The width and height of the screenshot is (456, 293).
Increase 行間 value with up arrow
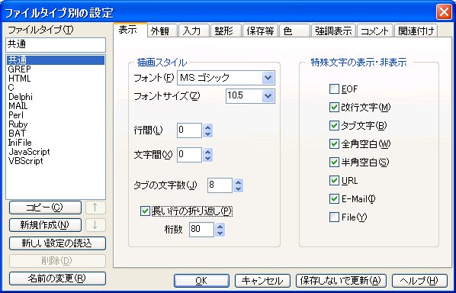click(x=207, y=127)
